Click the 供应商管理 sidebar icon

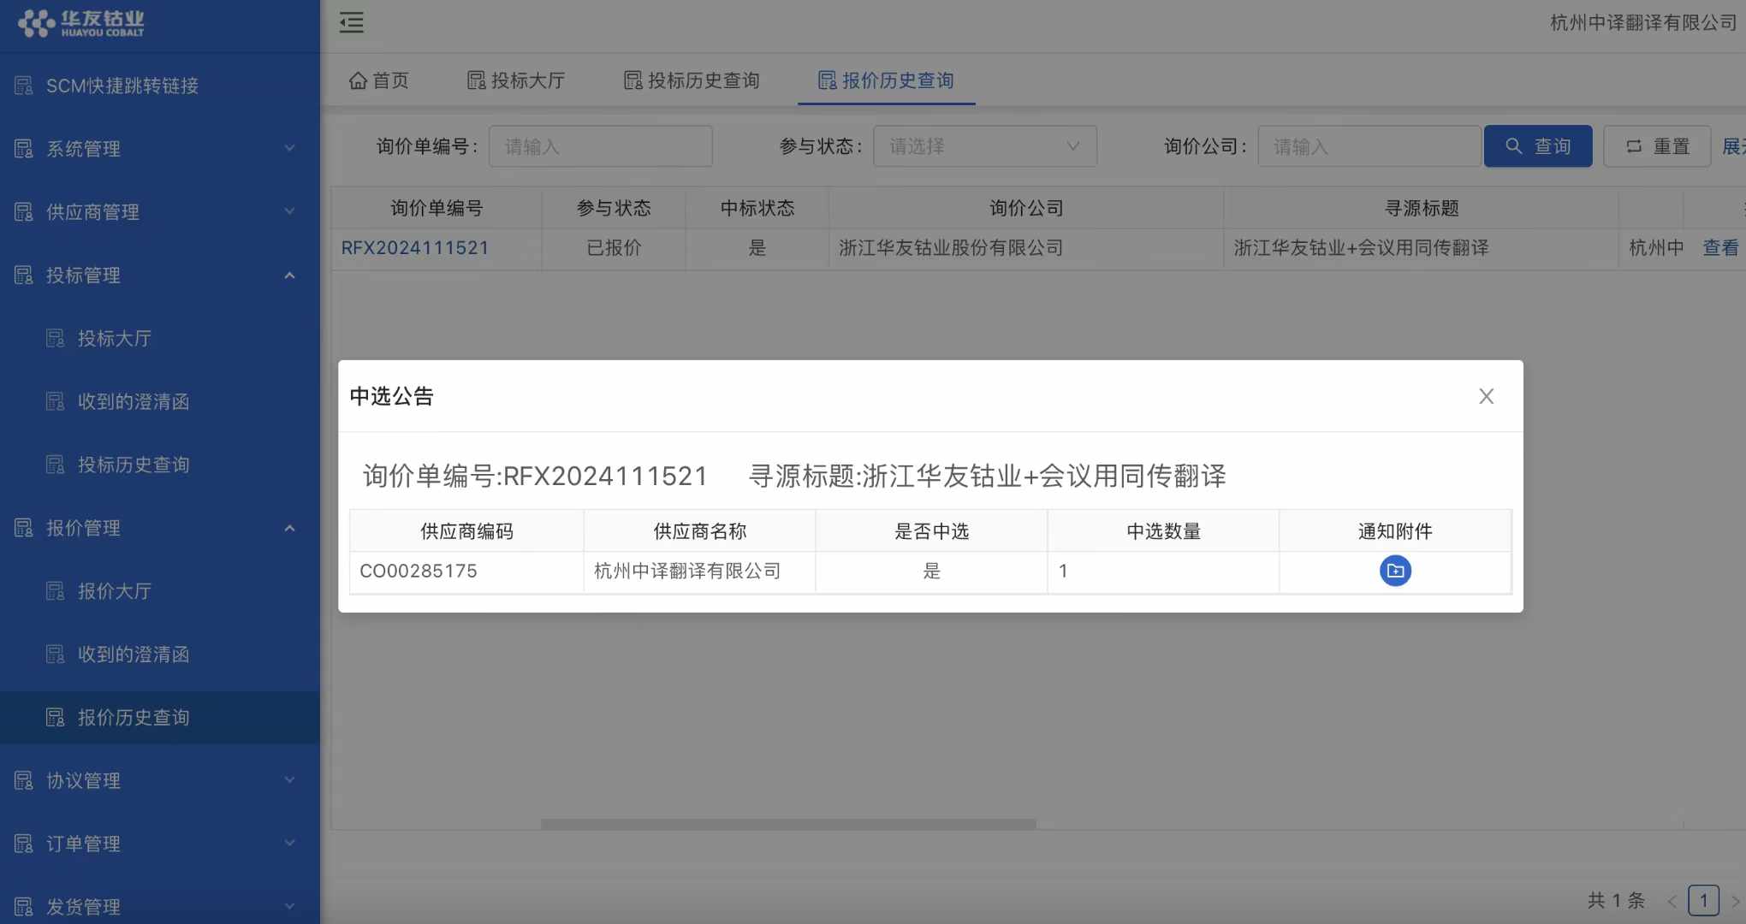pos(24,212)
